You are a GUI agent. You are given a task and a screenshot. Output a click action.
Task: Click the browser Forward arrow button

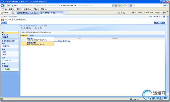pyautogui.click(x=6, y=5)
